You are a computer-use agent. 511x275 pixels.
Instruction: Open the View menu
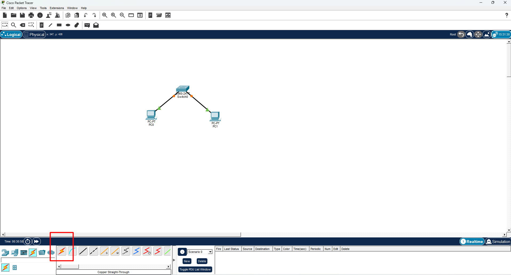(33, 8)
